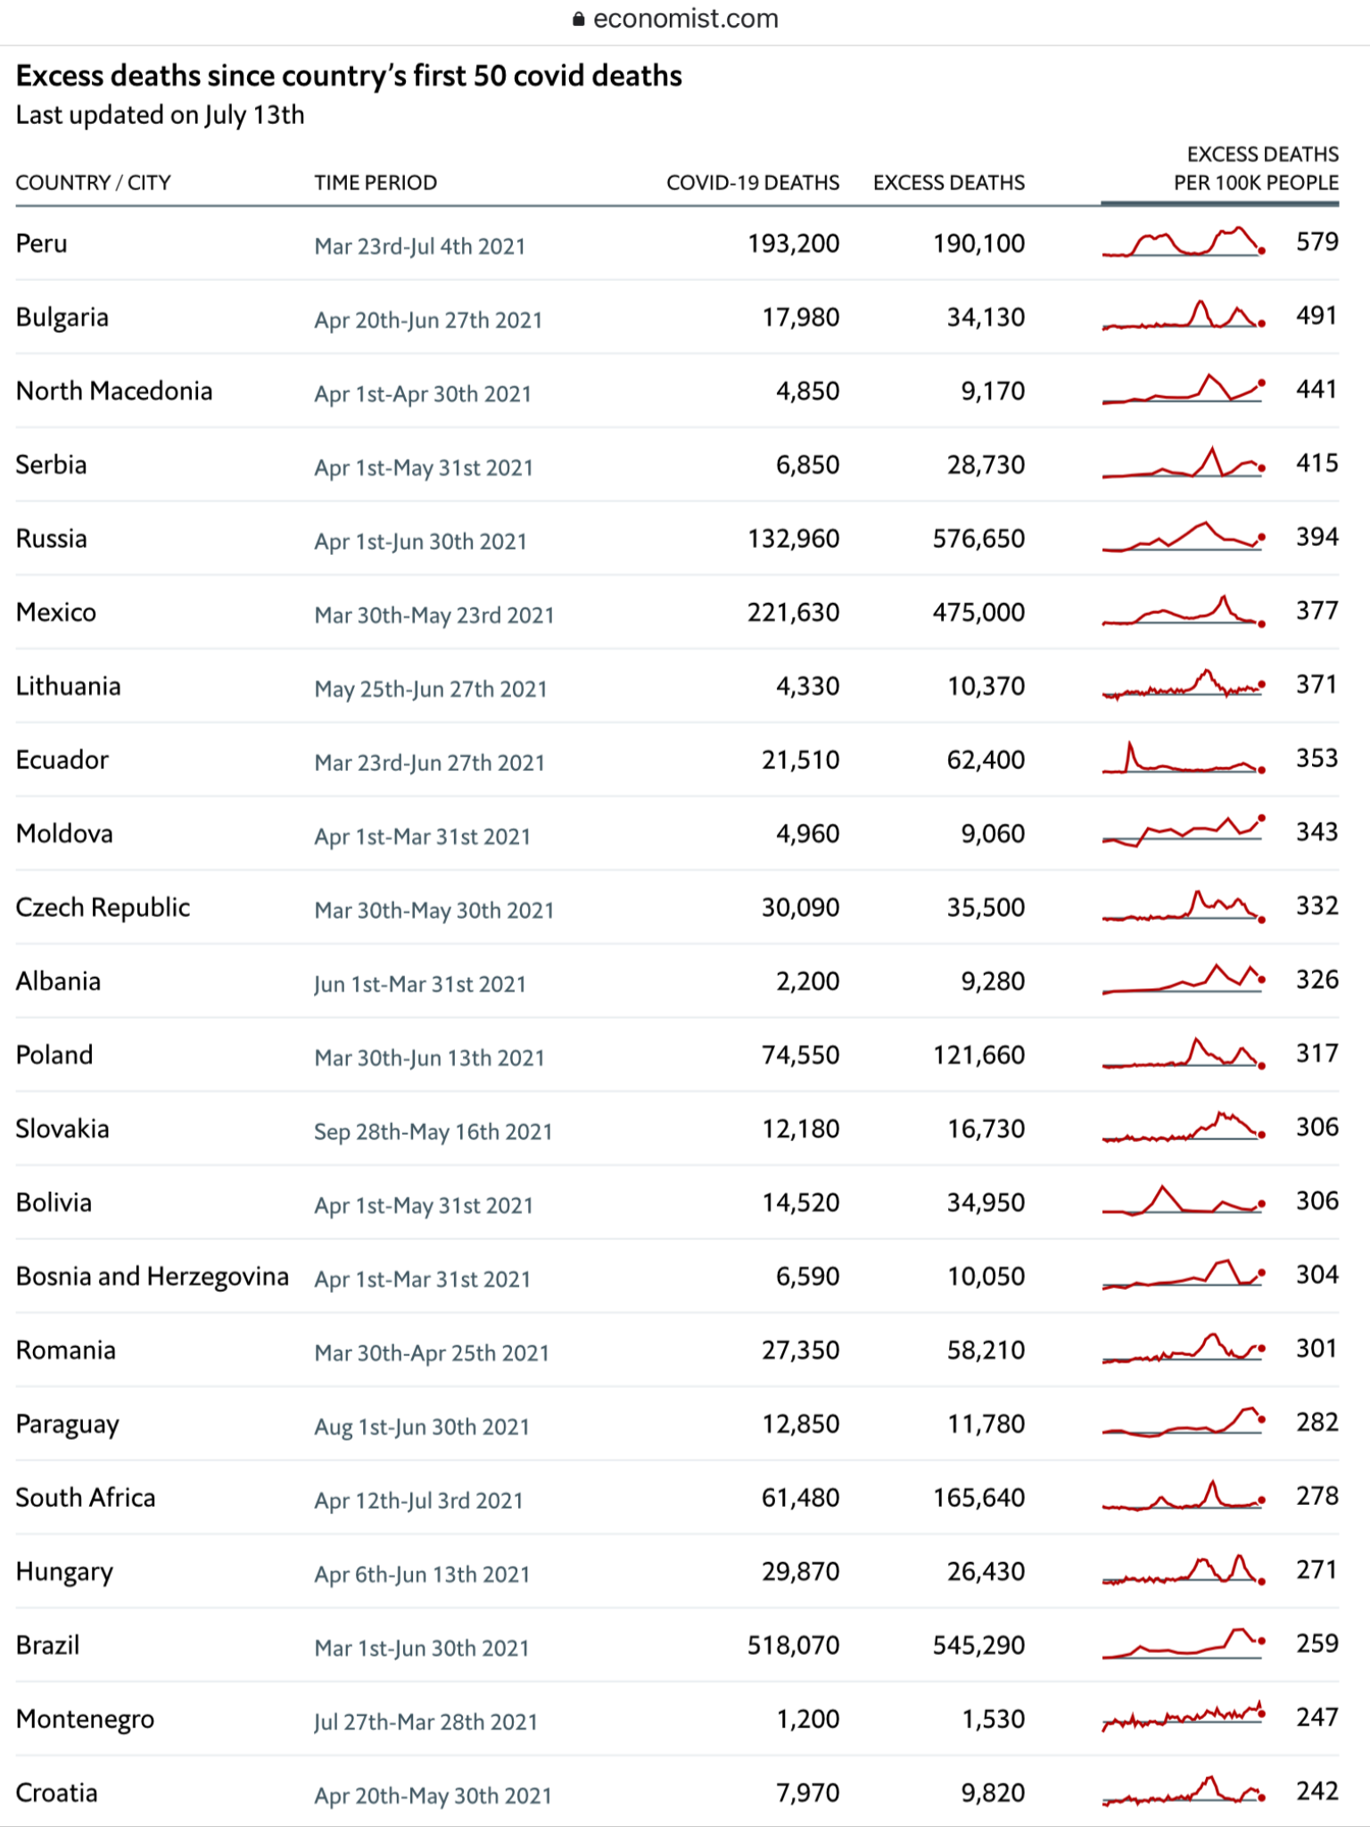Image resolution: width=1370 pixels, height=1827 pixels.
Task: Click Russia's sparkline trend chart
Action: pos(1184,537)
